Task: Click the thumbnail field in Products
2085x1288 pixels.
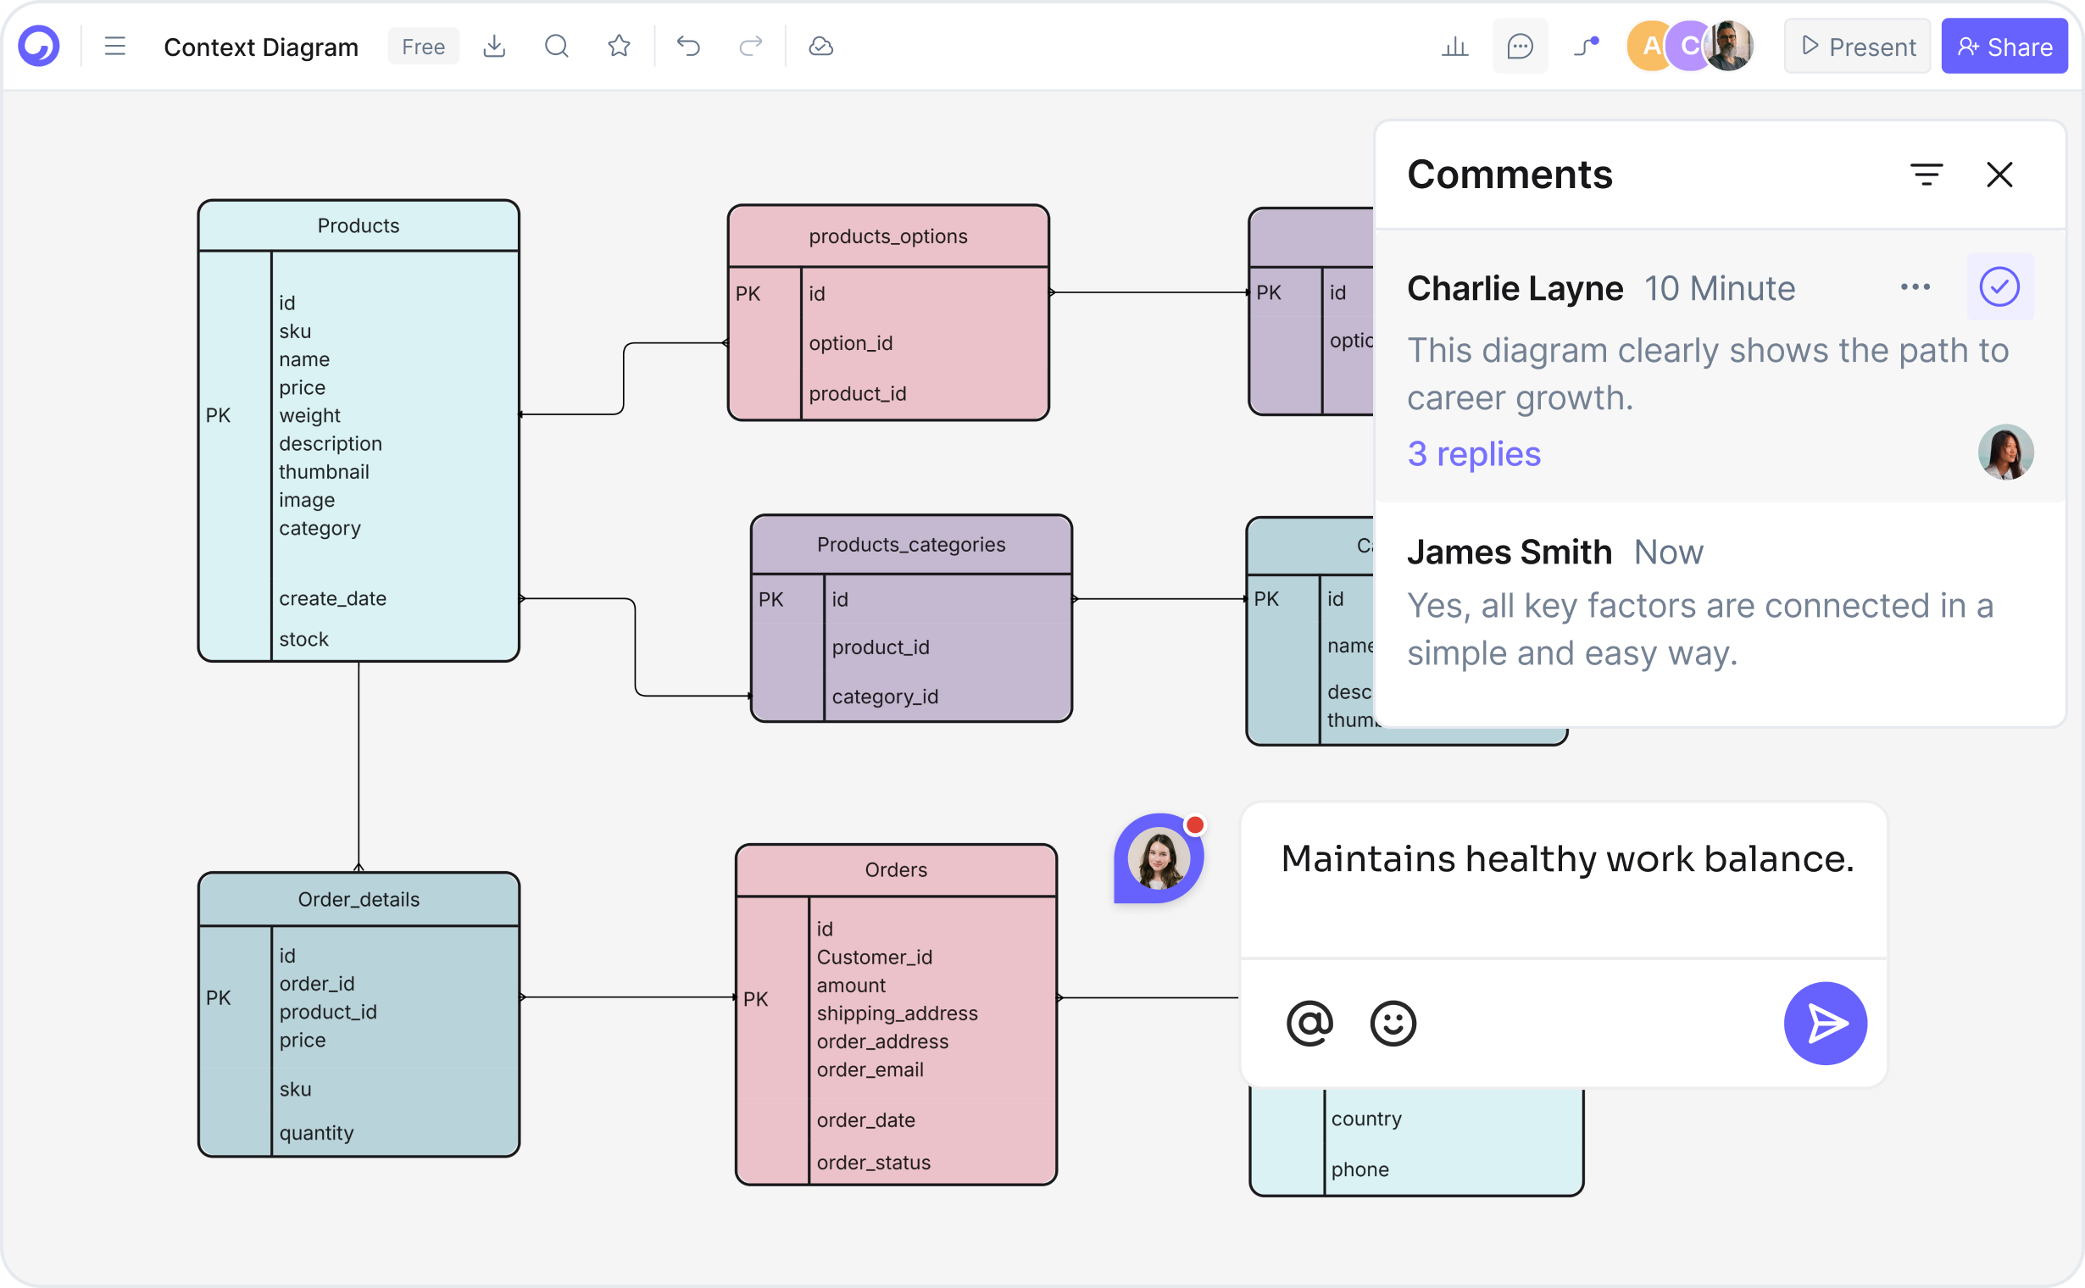Action: coord(324,472)
